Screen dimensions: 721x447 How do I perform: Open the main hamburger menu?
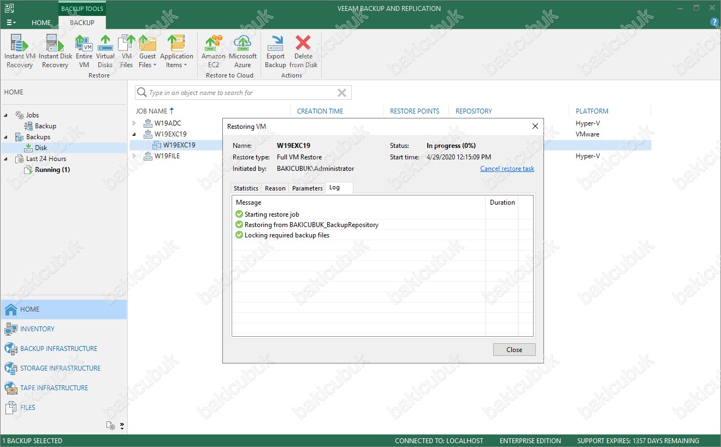tap(11, 22)
